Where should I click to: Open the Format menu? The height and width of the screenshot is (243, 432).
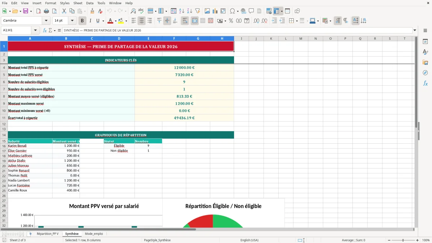click(x=50, y=3)
